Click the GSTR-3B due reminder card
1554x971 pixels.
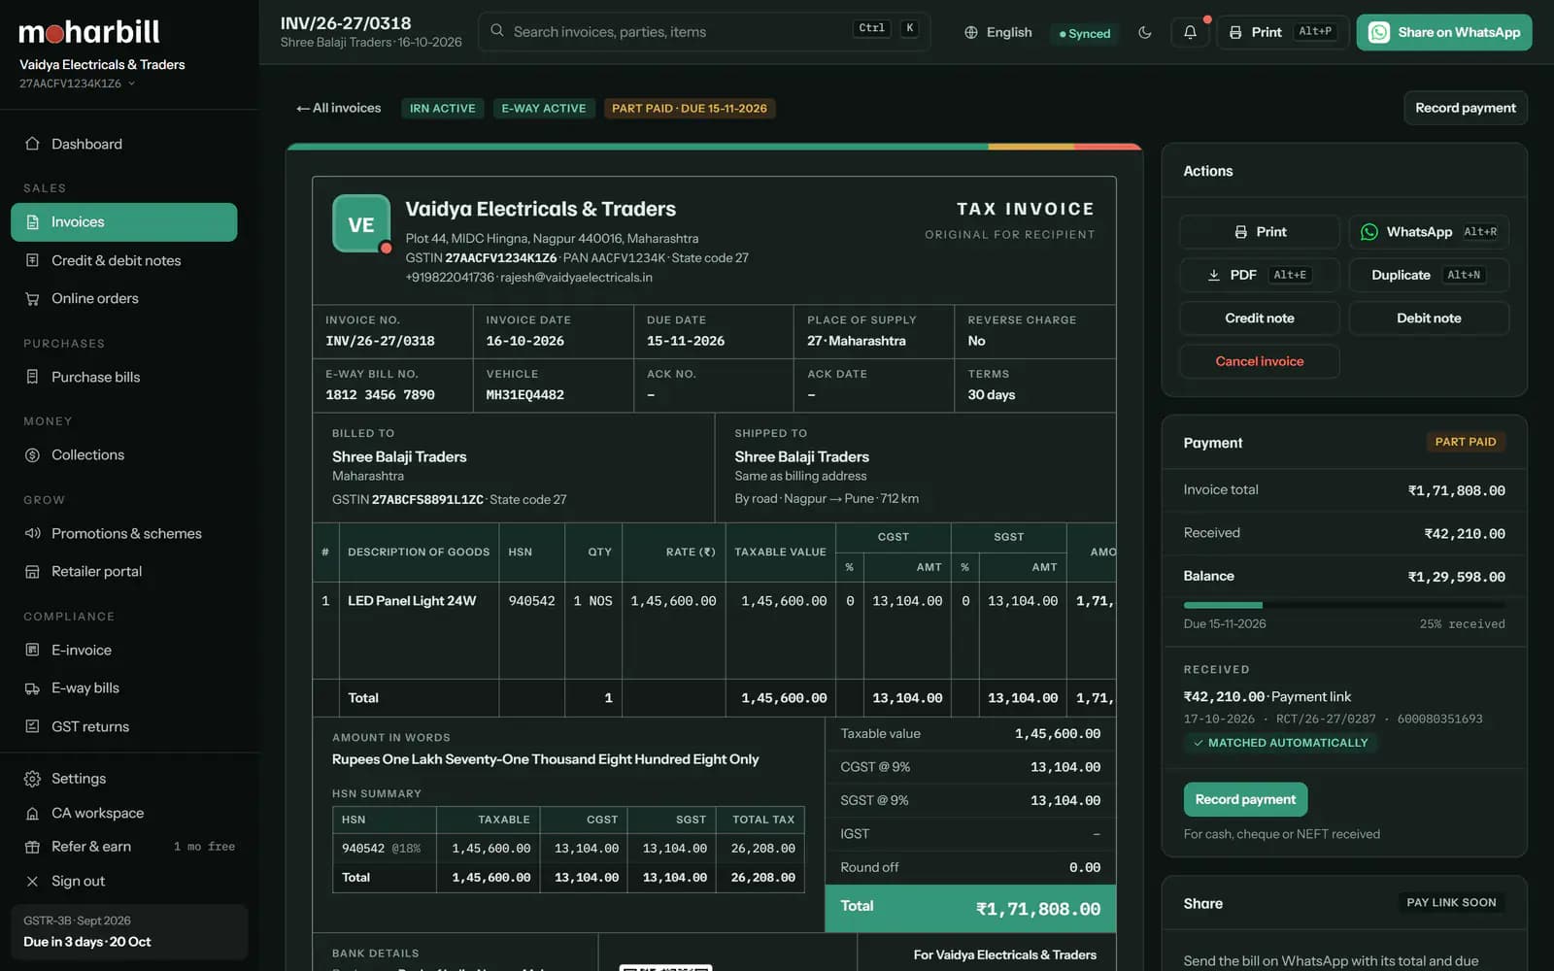click(x=129, y=931)
